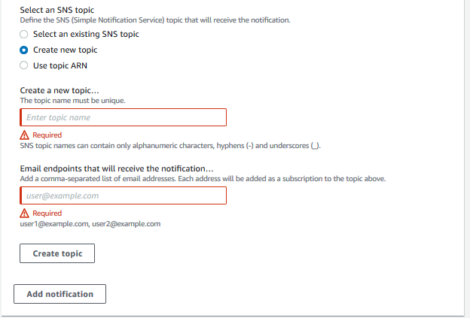Click the SNS topic names hint text
Screen dimensions: 470x318
(170, 146)
